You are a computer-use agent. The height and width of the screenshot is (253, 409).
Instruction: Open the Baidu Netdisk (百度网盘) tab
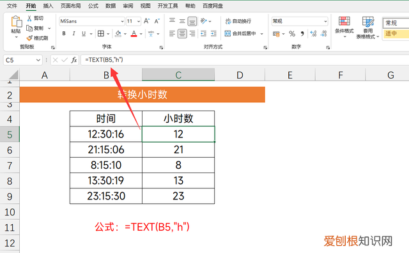pyautogui.click(x=213, y=6)
